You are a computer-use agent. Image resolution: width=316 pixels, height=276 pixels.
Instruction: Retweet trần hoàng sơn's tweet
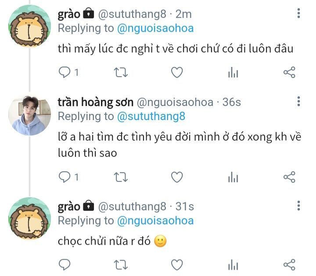120,177
